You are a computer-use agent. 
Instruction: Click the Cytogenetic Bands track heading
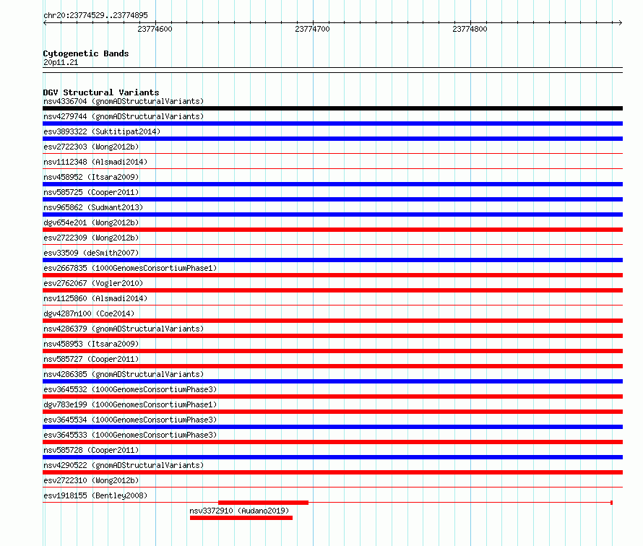tap(86, 53)
